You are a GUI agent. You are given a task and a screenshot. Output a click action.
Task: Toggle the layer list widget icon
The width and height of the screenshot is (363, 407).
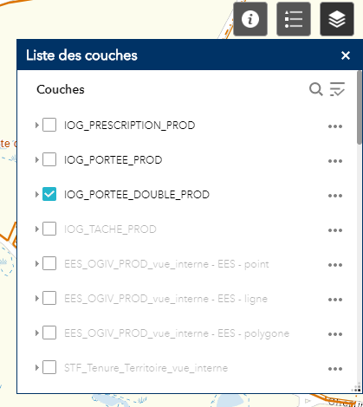coord(337,19)
